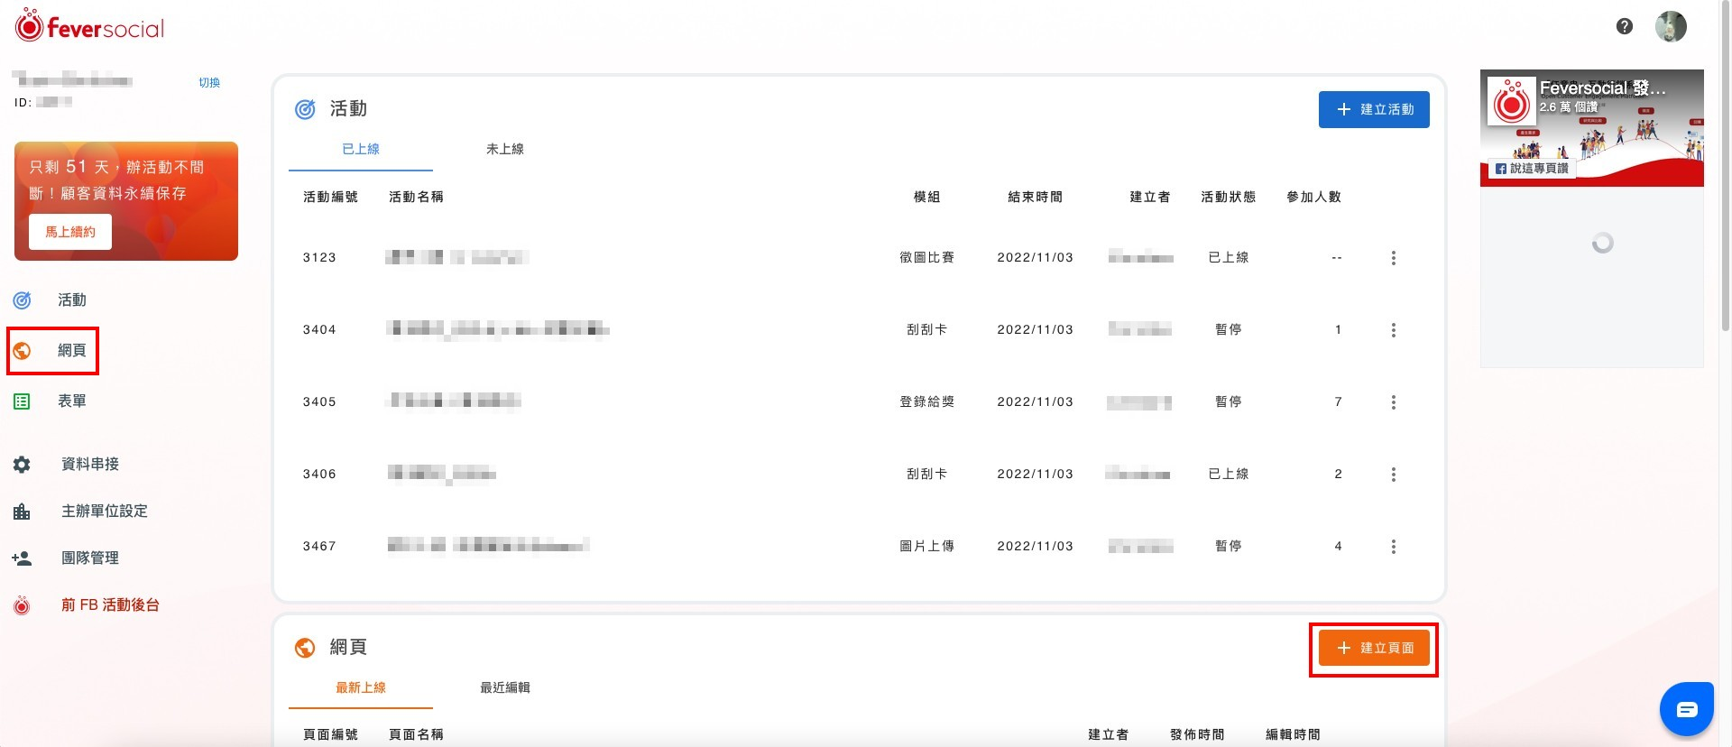Open the chat support bubble
This screenshot has width=1732, height=747.
(1686, 709)
